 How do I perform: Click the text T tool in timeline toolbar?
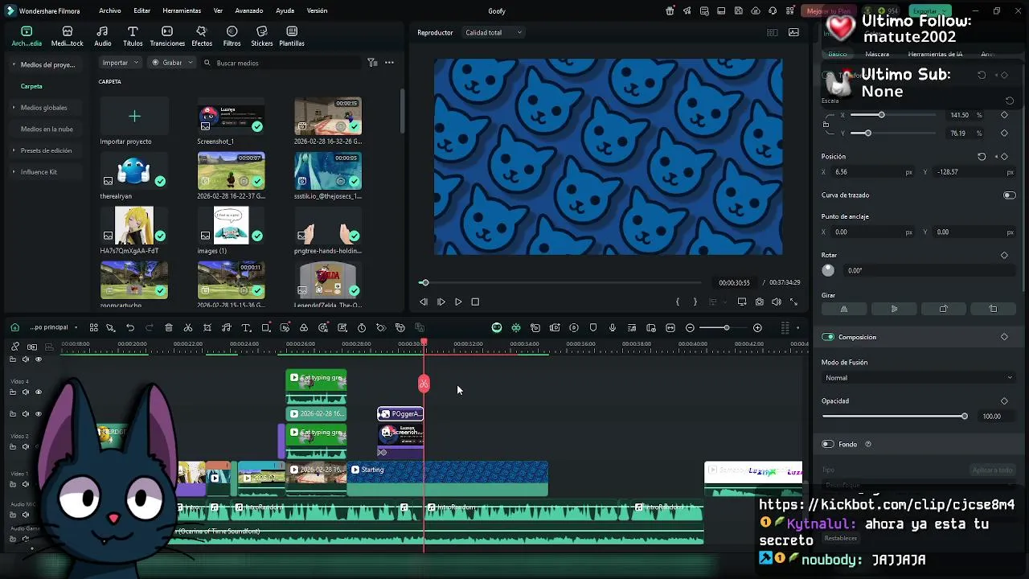click(x=246, y=328)
